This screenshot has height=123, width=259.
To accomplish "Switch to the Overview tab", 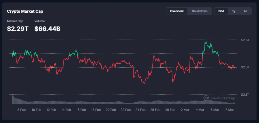I will click(x=177, y=11).
